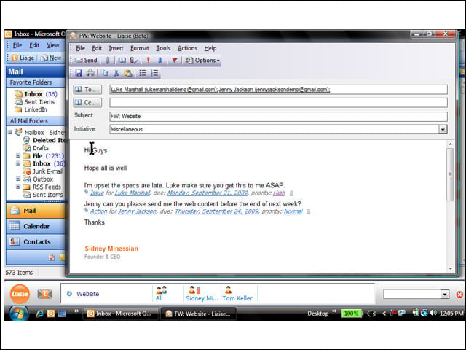
Task: Select the All people filter
Action: pos(162,294)
